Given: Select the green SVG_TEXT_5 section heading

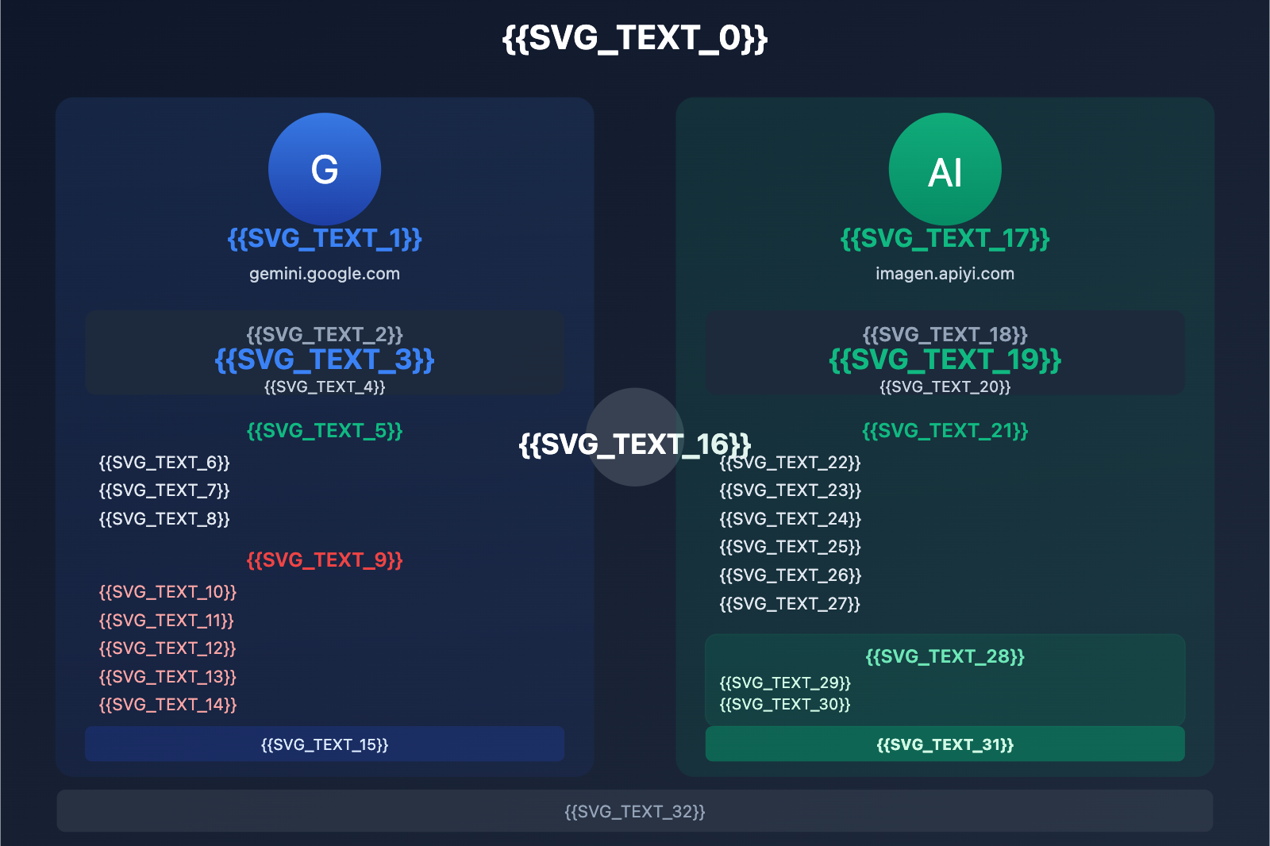Looking at the screenshot, I should click(325, 431).
